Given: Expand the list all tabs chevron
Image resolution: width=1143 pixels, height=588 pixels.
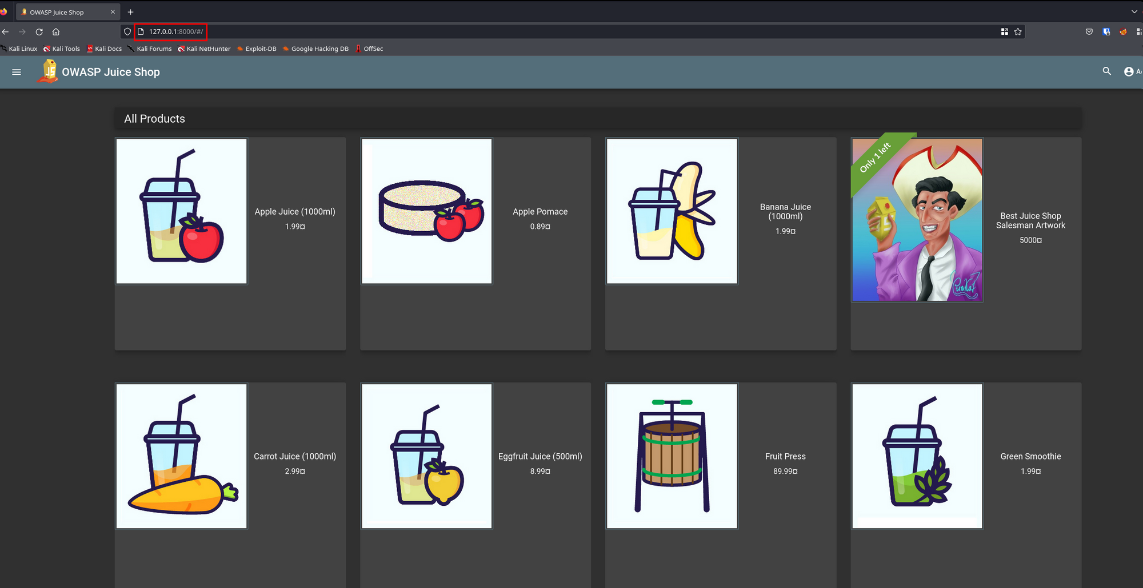Looking at the screenshot, I should pyautogui.click(x=1134, y=12).
